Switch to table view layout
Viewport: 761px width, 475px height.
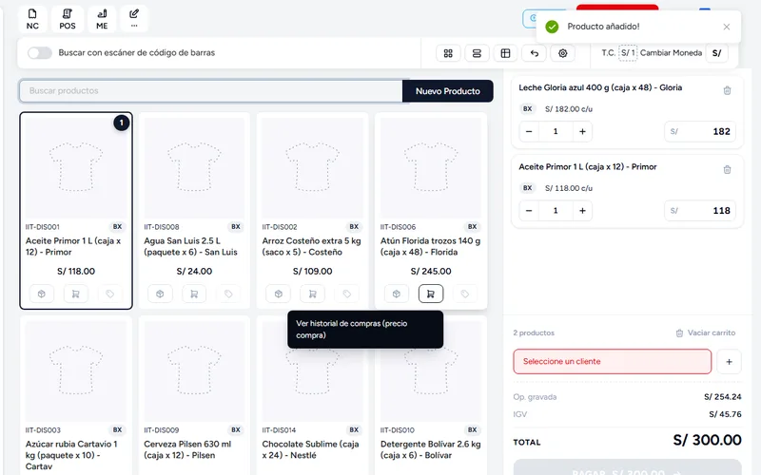[x=505, y=53]
